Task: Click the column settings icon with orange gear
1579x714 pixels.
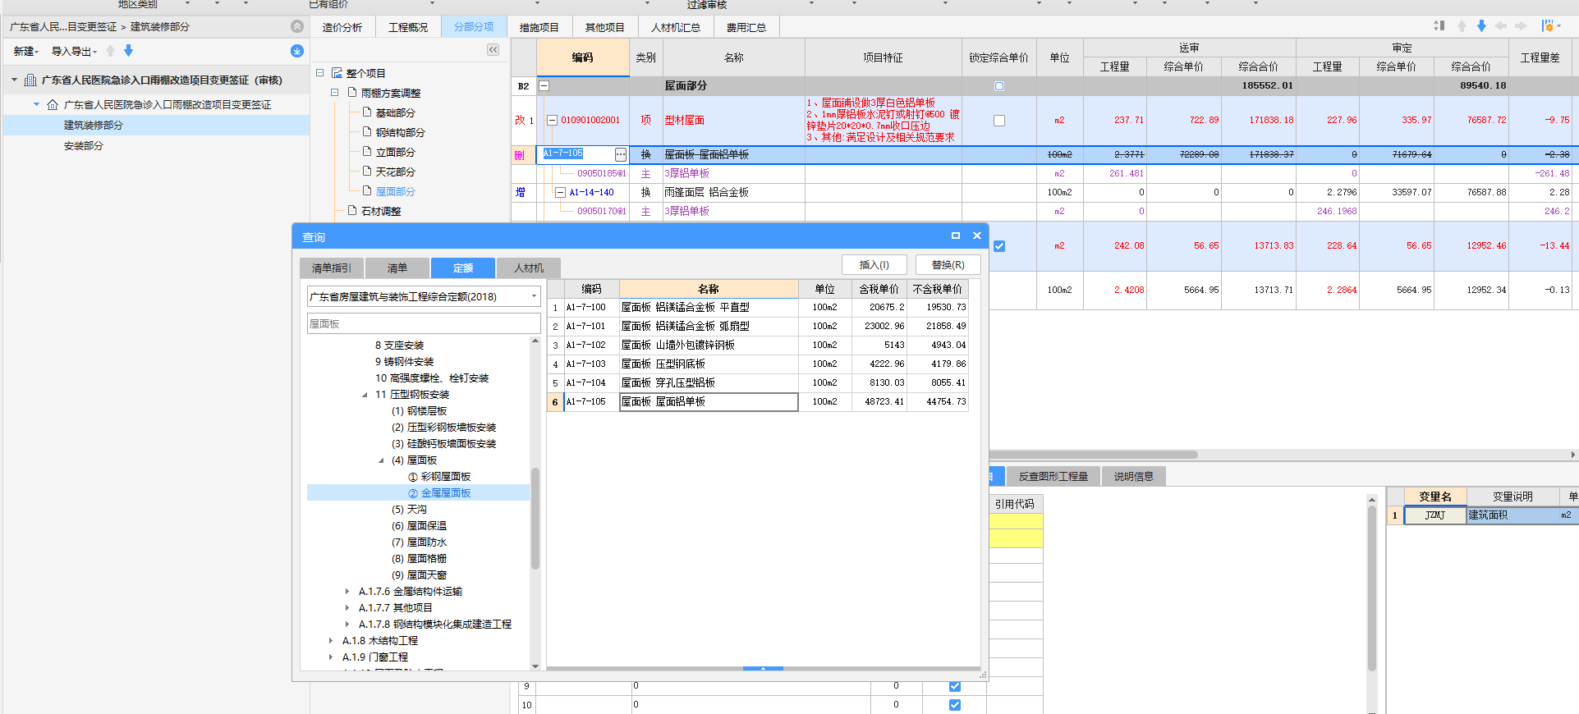Action: 1549,26
